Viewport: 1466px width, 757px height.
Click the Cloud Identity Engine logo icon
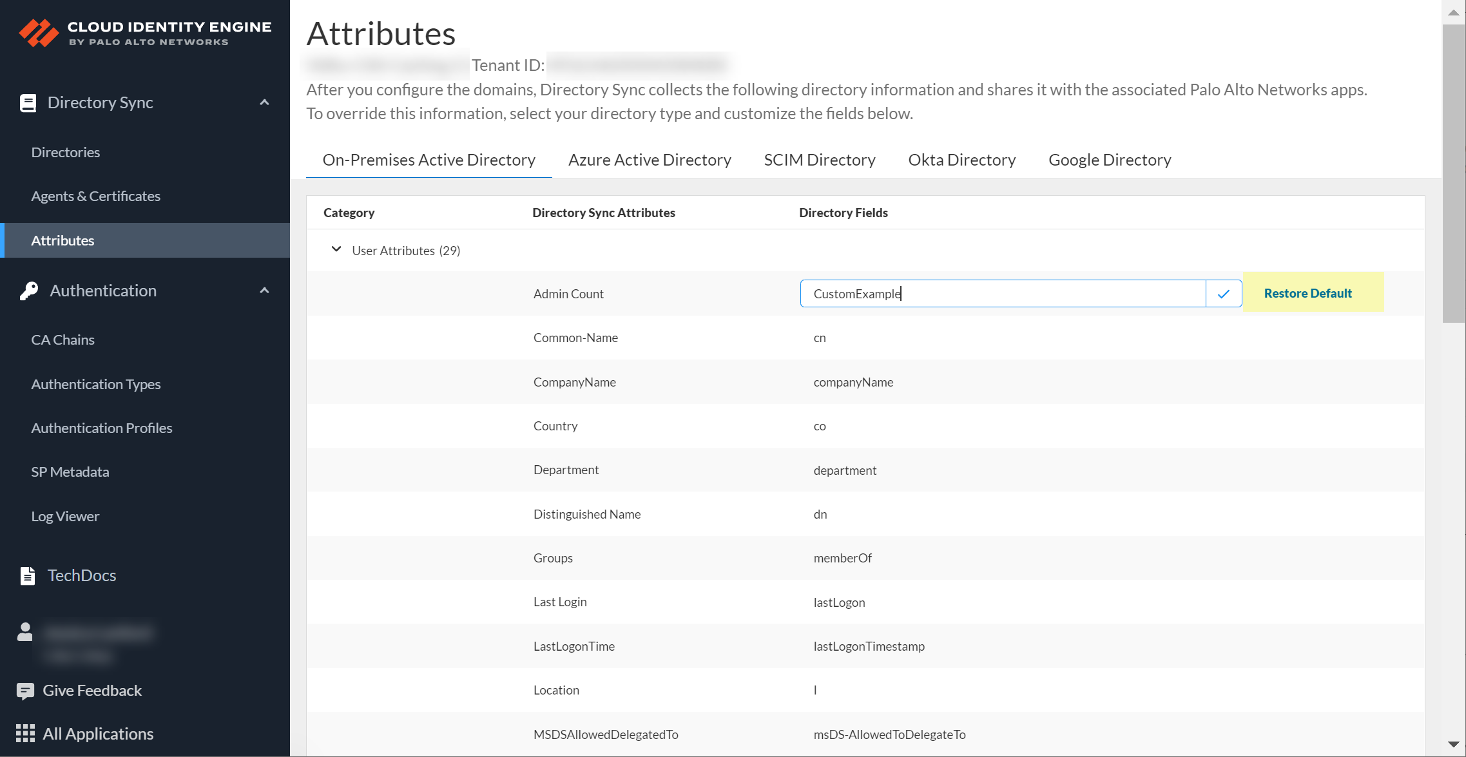click(39, 33)
